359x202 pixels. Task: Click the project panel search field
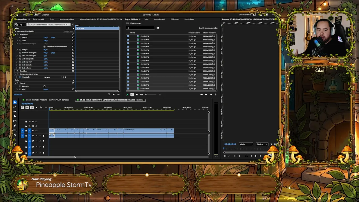(140, 28)
